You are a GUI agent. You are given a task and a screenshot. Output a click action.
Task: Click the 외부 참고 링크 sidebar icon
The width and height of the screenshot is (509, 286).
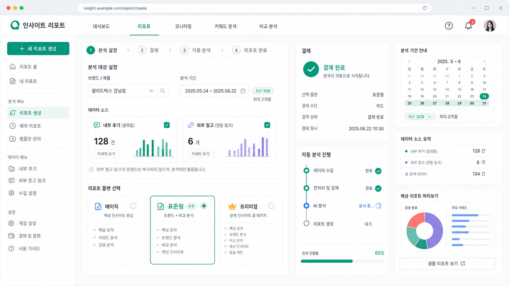12,181
